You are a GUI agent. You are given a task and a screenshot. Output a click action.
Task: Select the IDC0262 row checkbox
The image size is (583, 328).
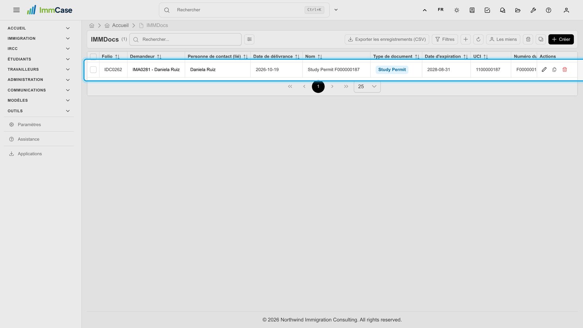[93, 70]
